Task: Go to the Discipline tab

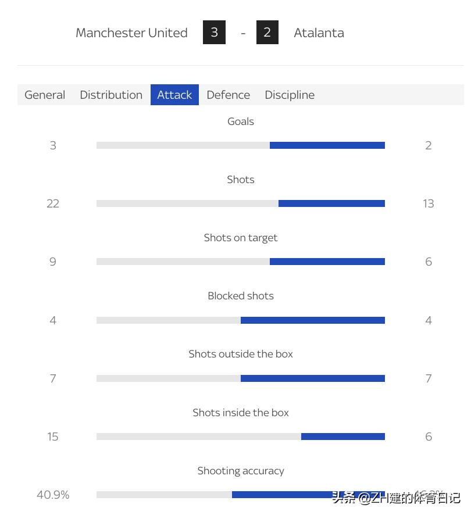Action: coord(290,95)
